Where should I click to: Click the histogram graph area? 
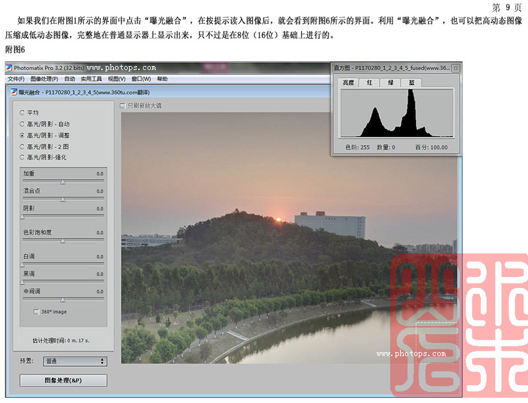[x=397, y=113]
